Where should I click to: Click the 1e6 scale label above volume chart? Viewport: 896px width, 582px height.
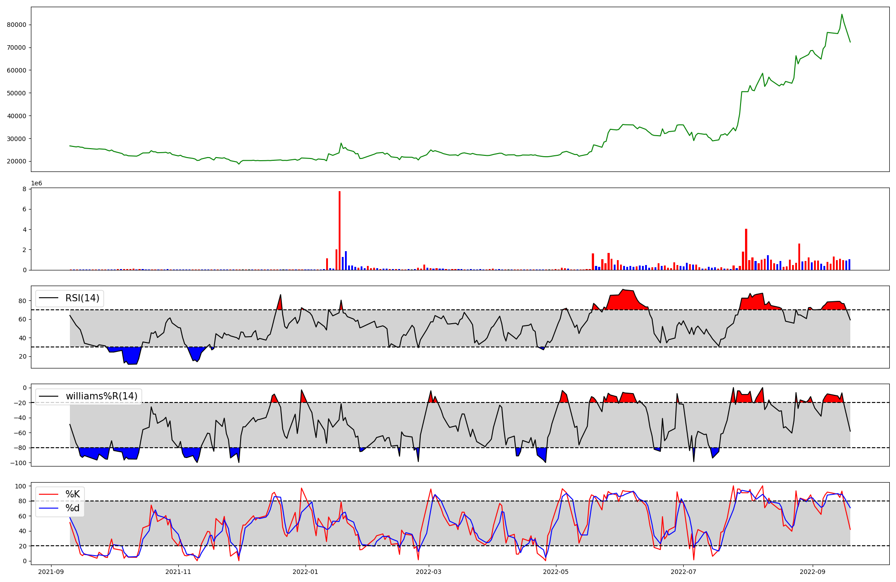36,184
